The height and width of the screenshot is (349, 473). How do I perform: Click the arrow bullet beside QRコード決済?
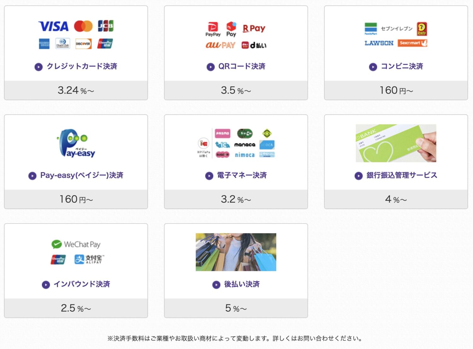(x=211, y=67)
